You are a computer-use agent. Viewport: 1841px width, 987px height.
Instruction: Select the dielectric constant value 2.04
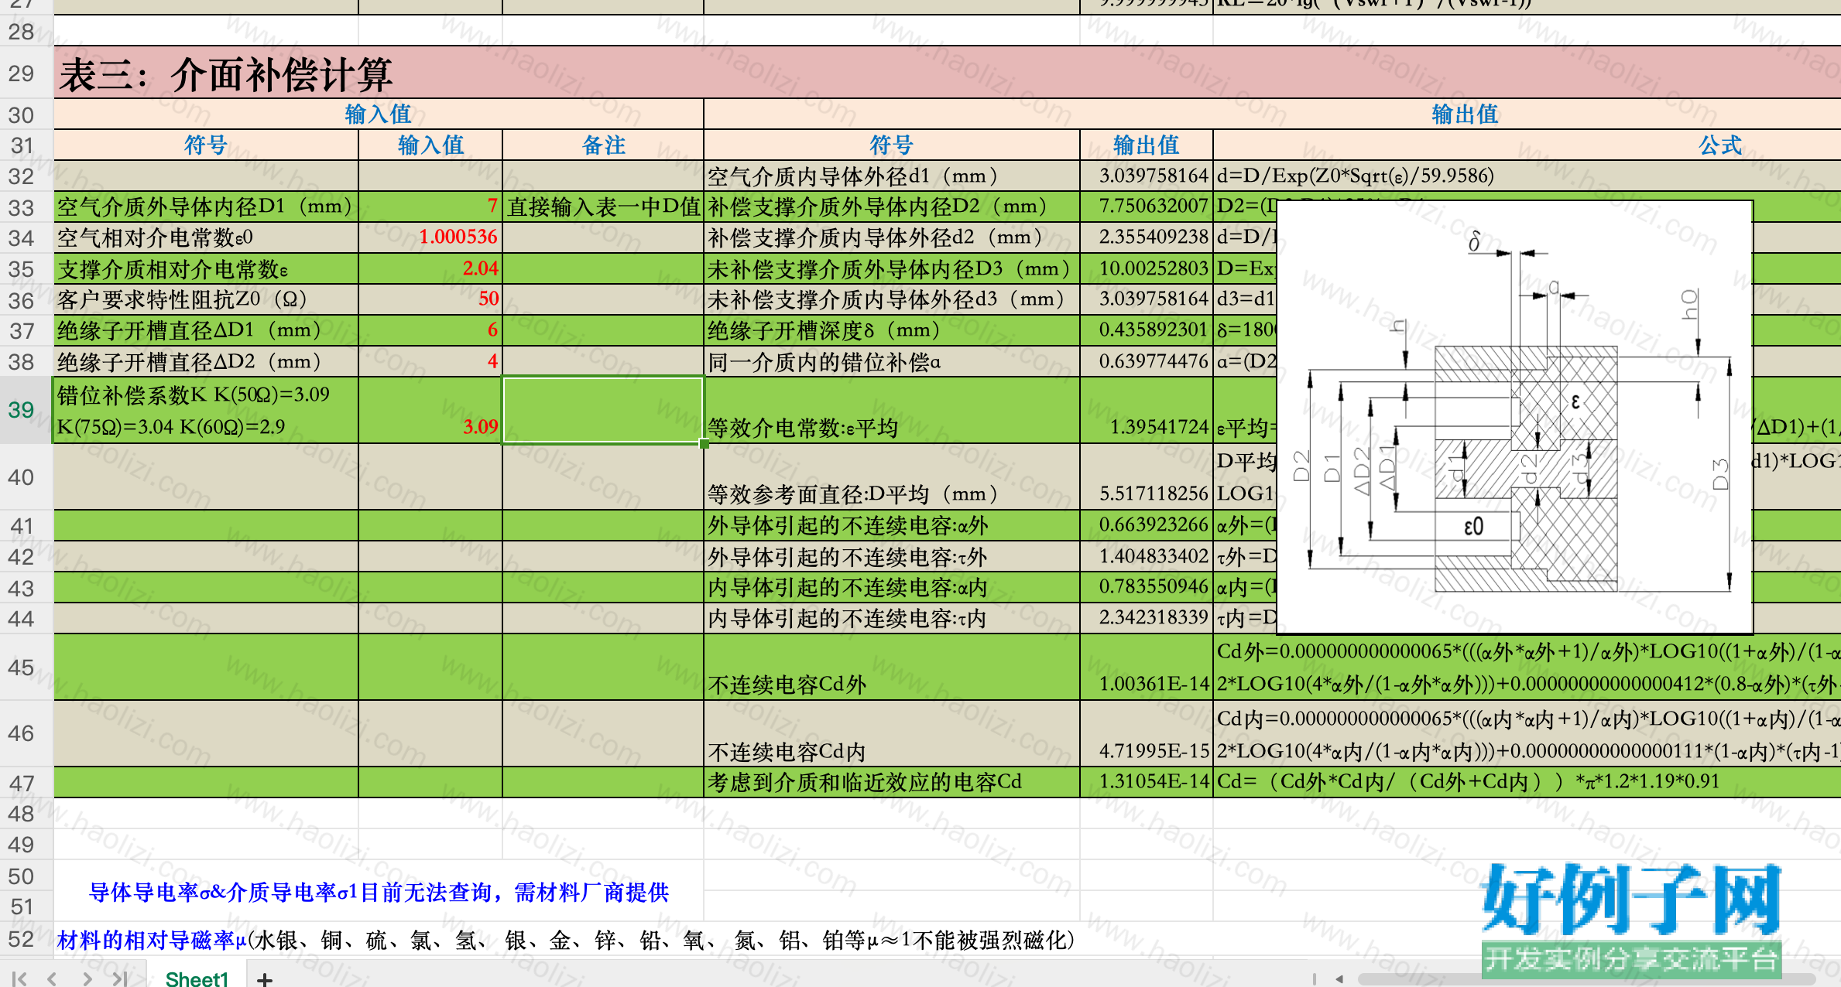pos(430,268)
